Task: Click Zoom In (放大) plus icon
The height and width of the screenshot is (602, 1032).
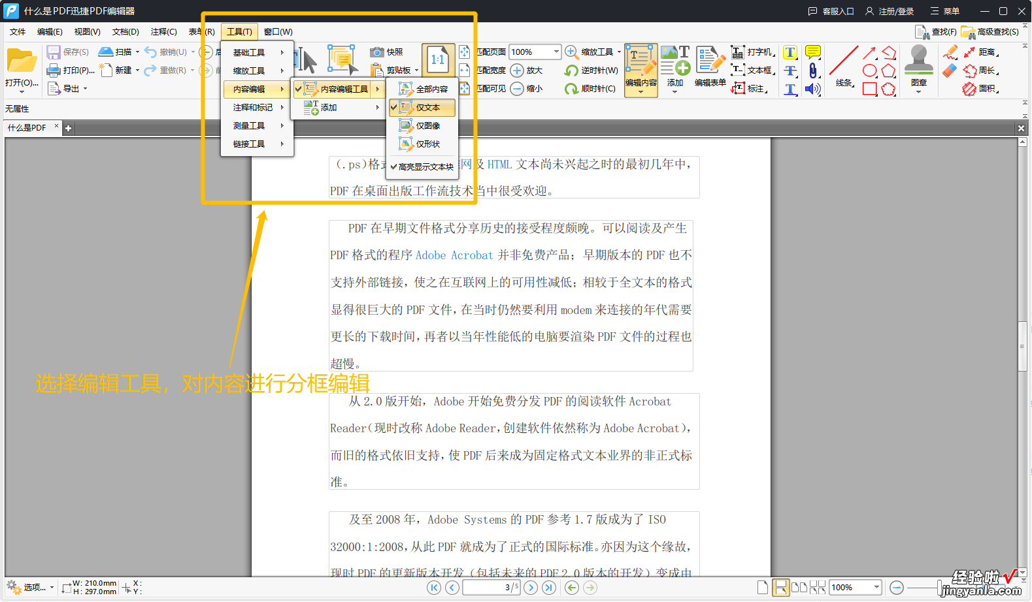Action: coord(517,70)
